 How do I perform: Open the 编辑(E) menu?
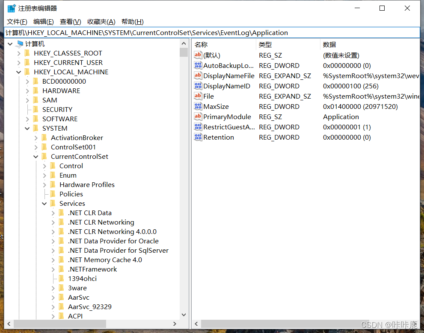tap(44, 22)
